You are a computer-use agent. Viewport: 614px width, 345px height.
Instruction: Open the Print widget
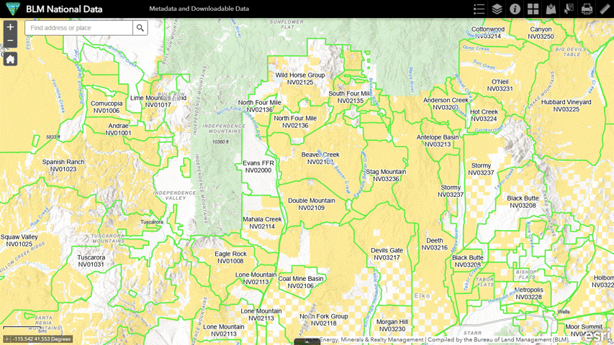587,9
